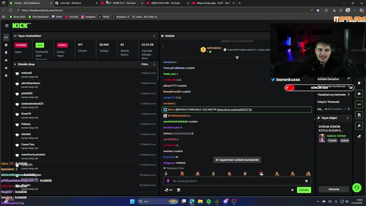Click weboo8 follow event
The width and height of the screenshot is (366, 206).
pyautogui.click(x=85, y=75)
